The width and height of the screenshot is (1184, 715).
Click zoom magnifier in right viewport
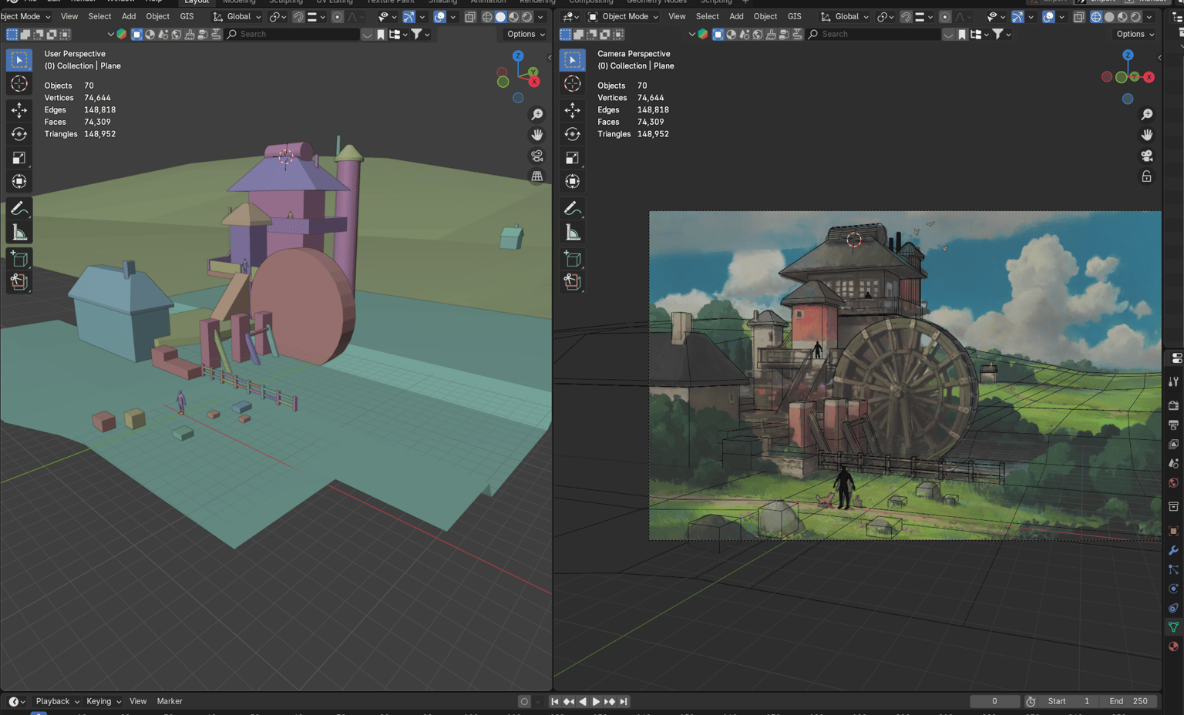coord(1147,115)
